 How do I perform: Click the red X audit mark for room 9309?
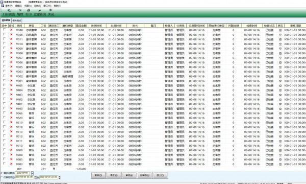[x=11, y=150]
